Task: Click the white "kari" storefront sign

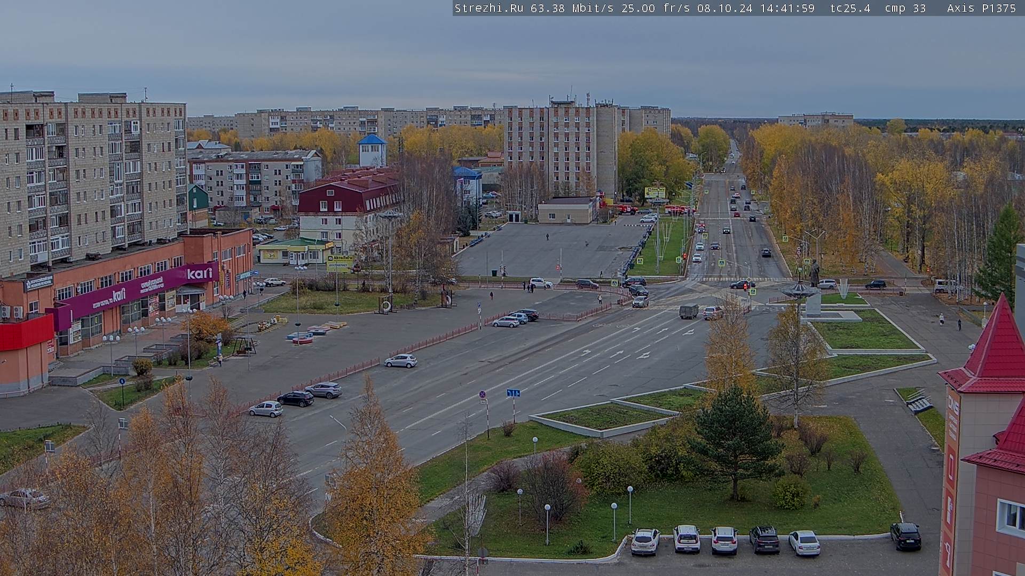Action: click(199, 274)
